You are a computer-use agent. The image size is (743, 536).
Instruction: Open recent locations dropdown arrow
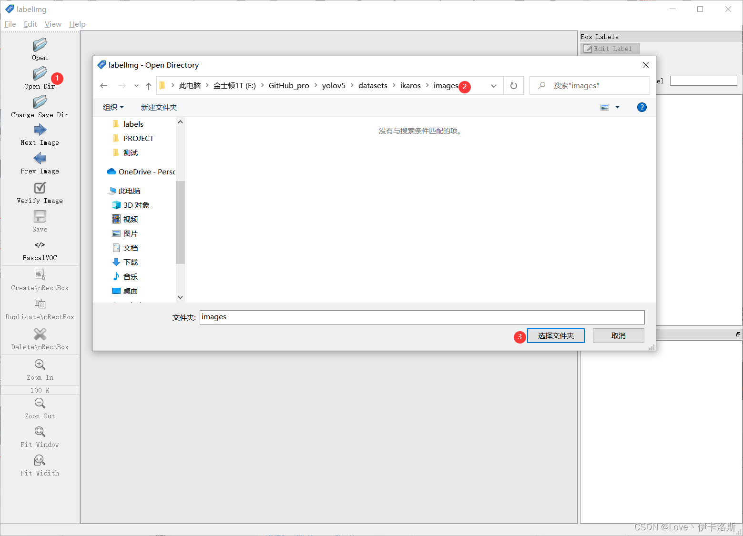136,86
